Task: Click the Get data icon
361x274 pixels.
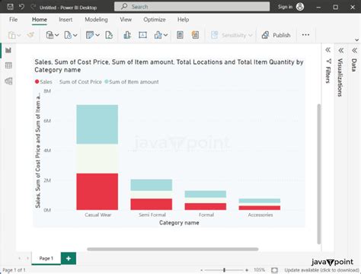Action: click(50, 35)
